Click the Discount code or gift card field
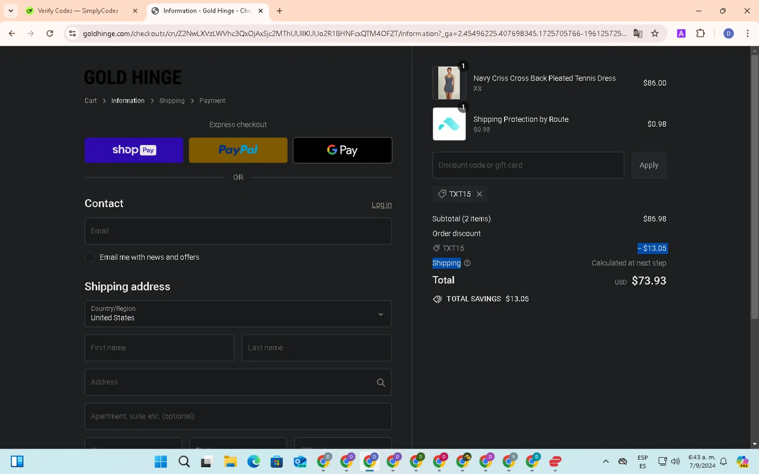 point(528,165)
